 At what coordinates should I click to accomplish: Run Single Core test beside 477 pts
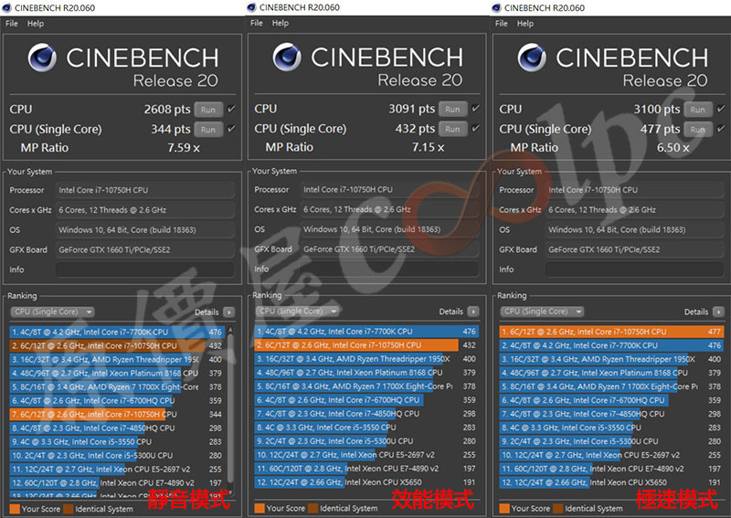click(698, 130)
